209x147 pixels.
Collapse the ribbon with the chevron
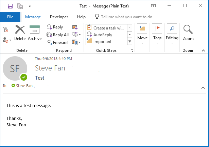tap(203, 50)
